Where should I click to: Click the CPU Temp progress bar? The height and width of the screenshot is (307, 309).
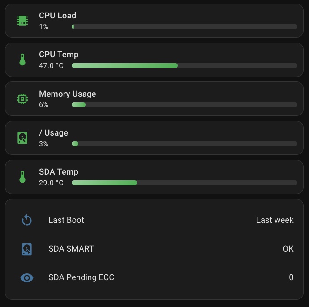(184, 66)
